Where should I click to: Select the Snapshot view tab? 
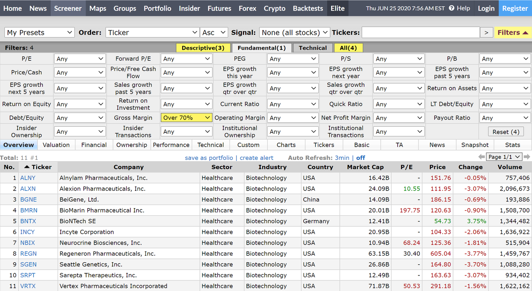click(475, 145)
